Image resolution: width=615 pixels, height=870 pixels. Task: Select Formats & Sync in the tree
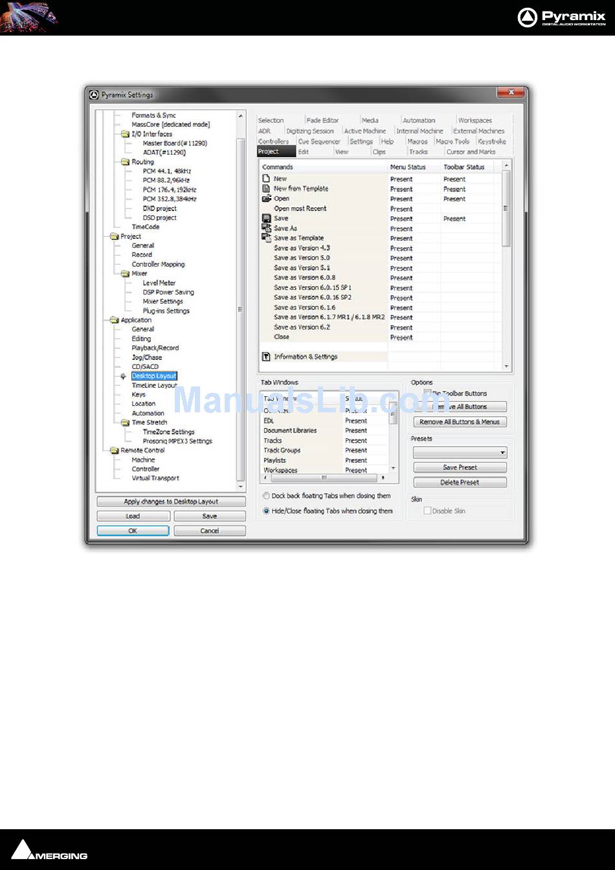(153, 115)
